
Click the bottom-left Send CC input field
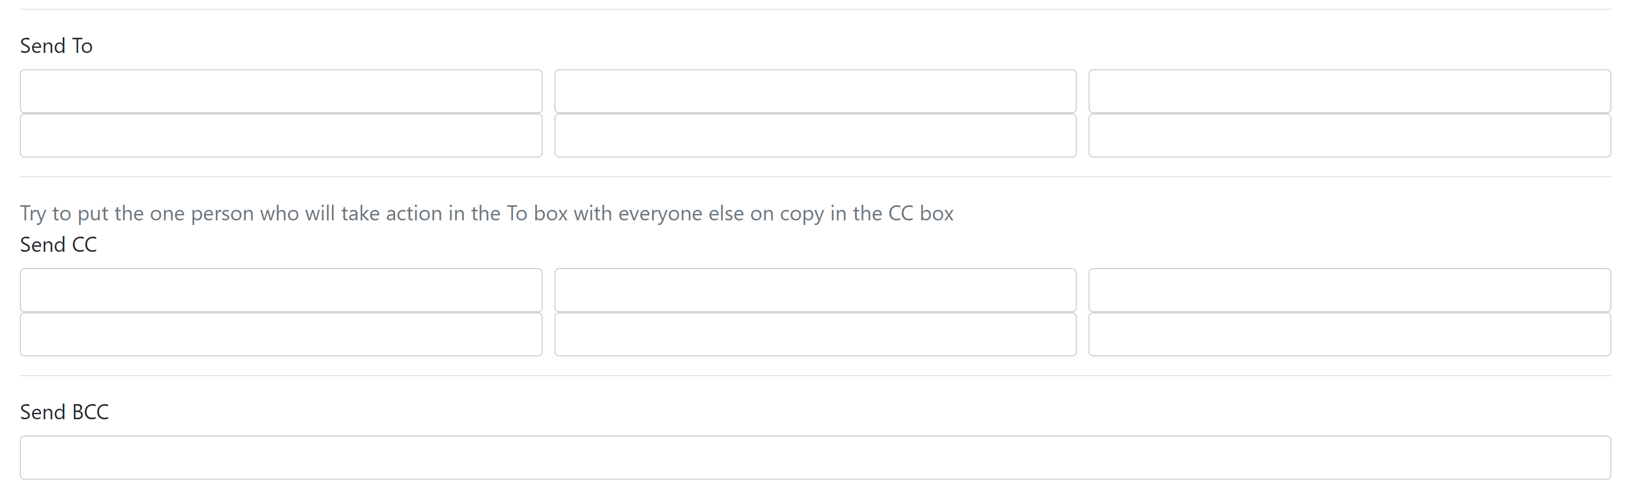tap(281, 334)
